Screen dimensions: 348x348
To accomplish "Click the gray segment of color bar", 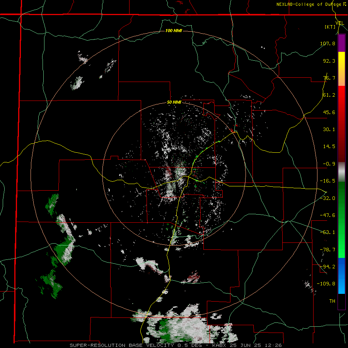I will 341,172.
